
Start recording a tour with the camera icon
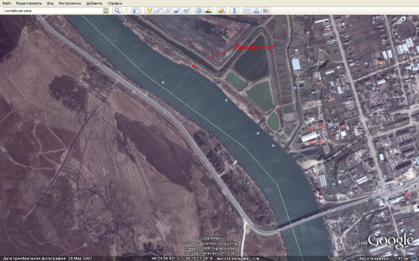pos(187,11)
